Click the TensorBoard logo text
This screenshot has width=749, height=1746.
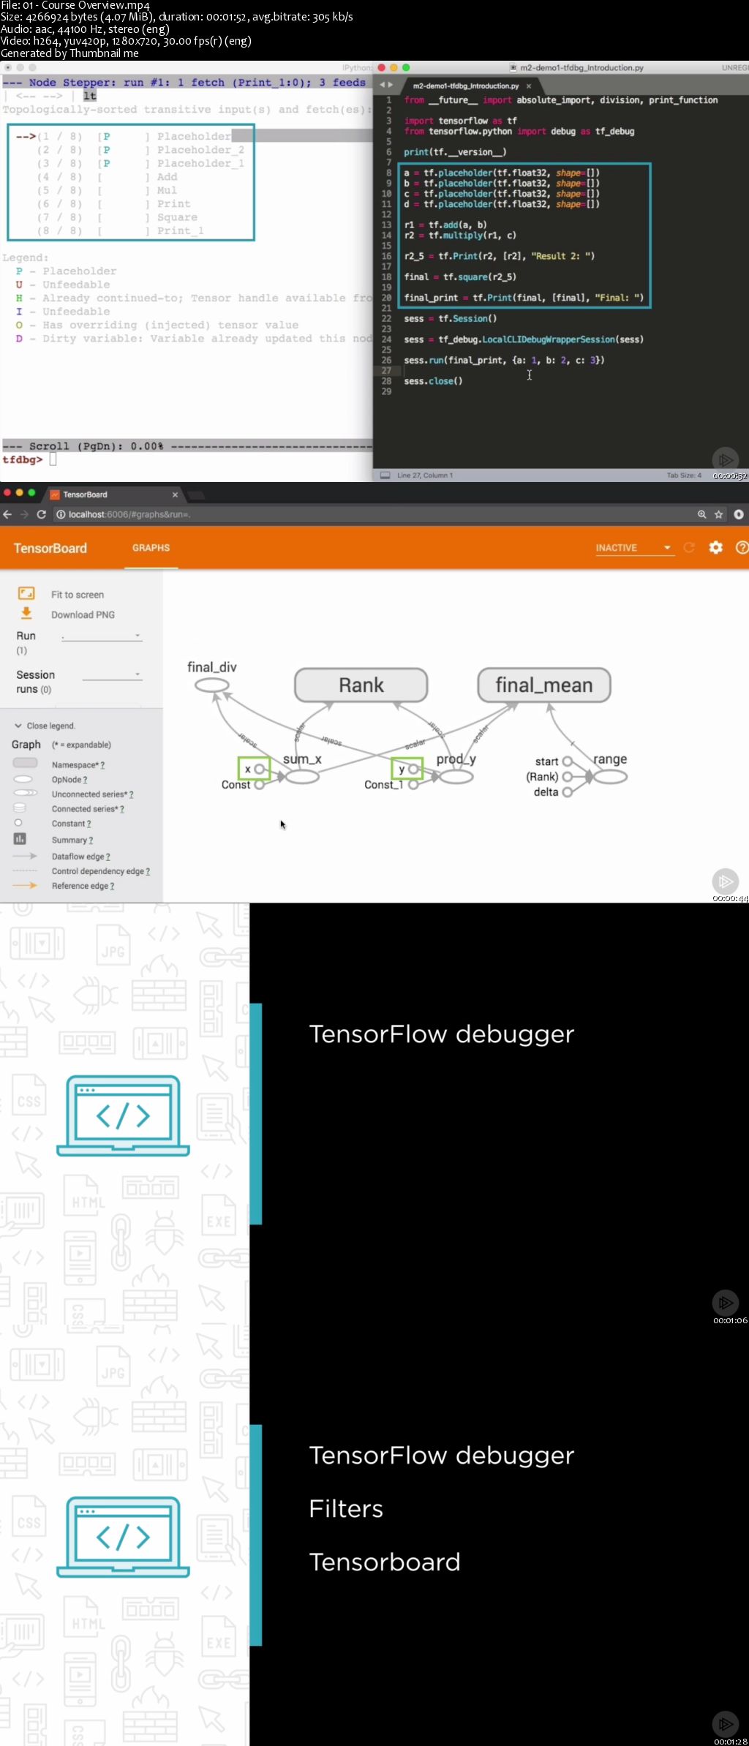click(x=50, y=548)
